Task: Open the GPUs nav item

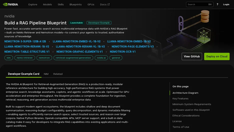Action: pos(91,5)
